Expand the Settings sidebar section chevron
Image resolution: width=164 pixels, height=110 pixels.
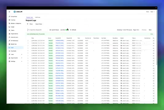21,61
